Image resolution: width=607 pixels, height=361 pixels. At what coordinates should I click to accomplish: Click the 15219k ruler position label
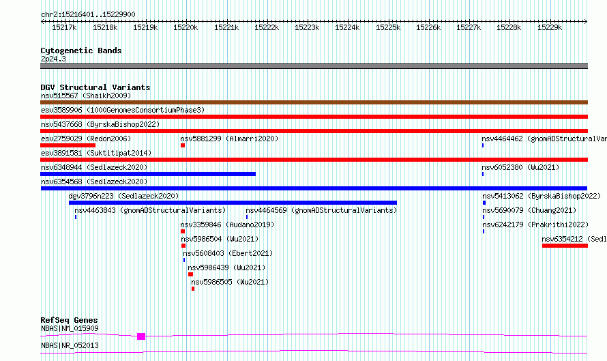pyautogui.click(x=145, y=27)
